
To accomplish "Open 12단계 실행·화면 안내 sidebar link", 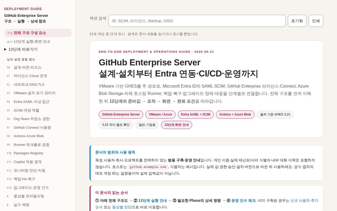I will [x=38, y=41].
